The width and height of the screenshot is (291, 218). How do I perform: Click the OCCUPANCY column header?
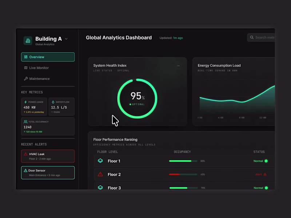click(x=182, y=152)
